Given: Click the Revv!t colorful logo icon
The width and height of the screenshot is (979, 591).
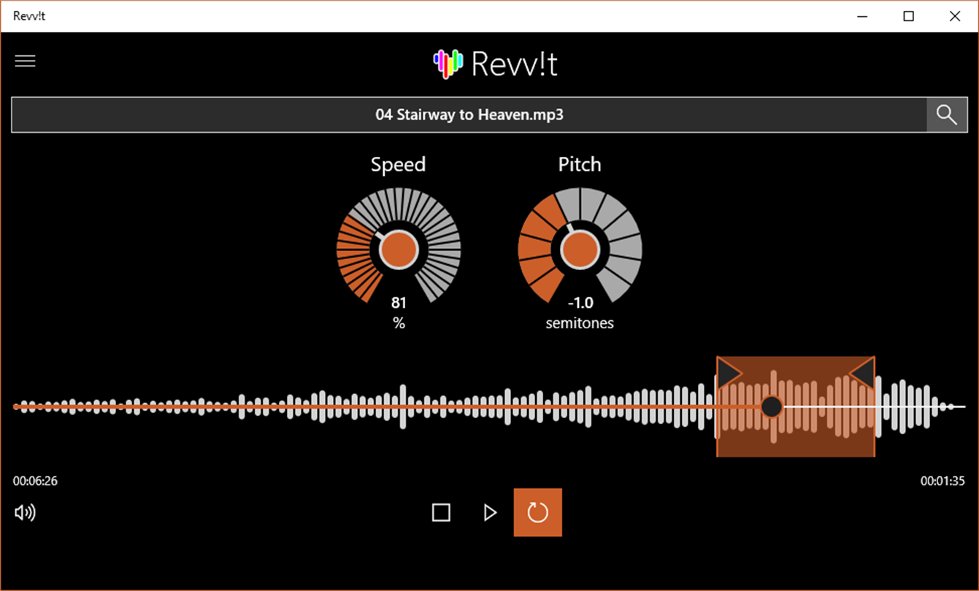Looking at the screenshot, I should (x=448, y=64).
